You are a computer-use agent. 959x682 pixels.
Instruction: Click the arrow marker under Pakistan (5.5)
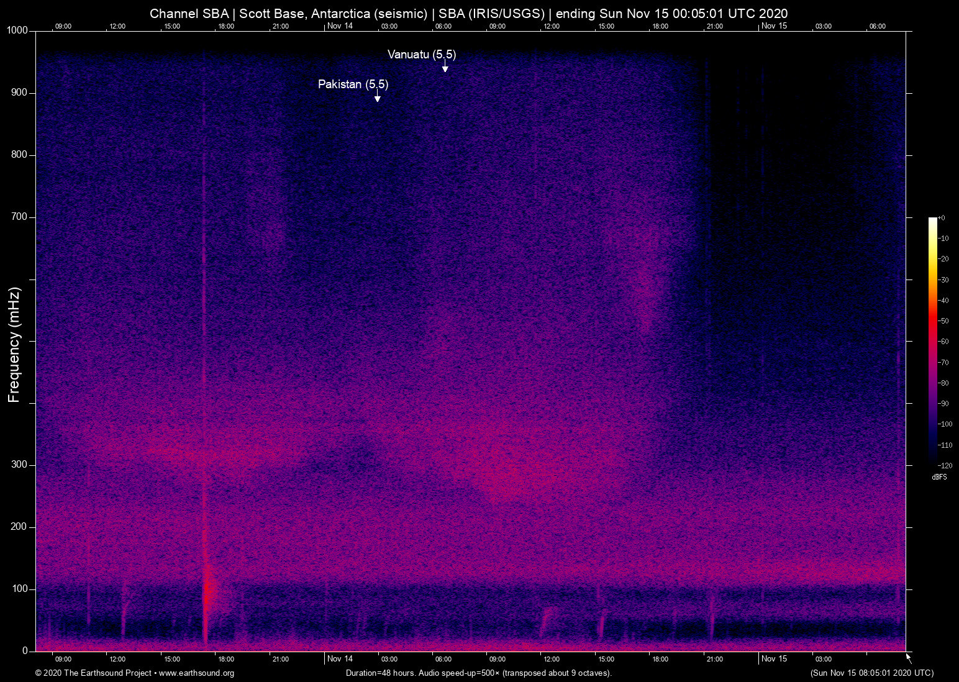point(377,97)
